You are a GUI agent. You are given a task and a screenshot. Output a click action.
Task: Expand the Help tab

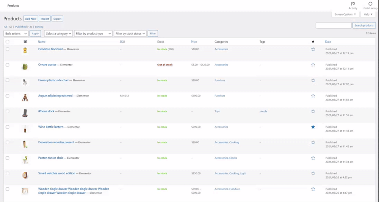point(368,14)
